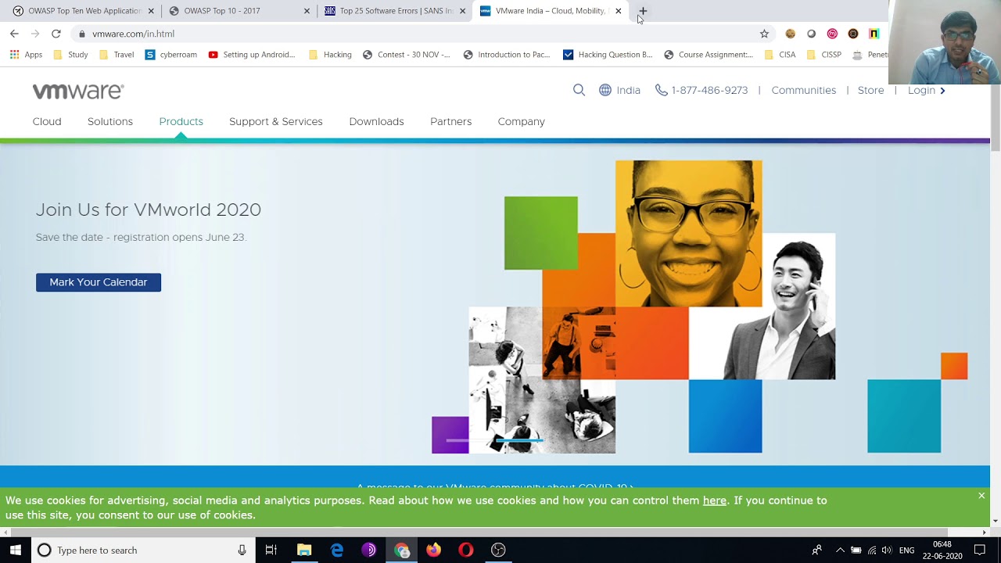Click the address bar showing vmware.com/in.html
The width and height of the screenshot is (1001, 563).
pyautogui.click(x=414, y=34)
